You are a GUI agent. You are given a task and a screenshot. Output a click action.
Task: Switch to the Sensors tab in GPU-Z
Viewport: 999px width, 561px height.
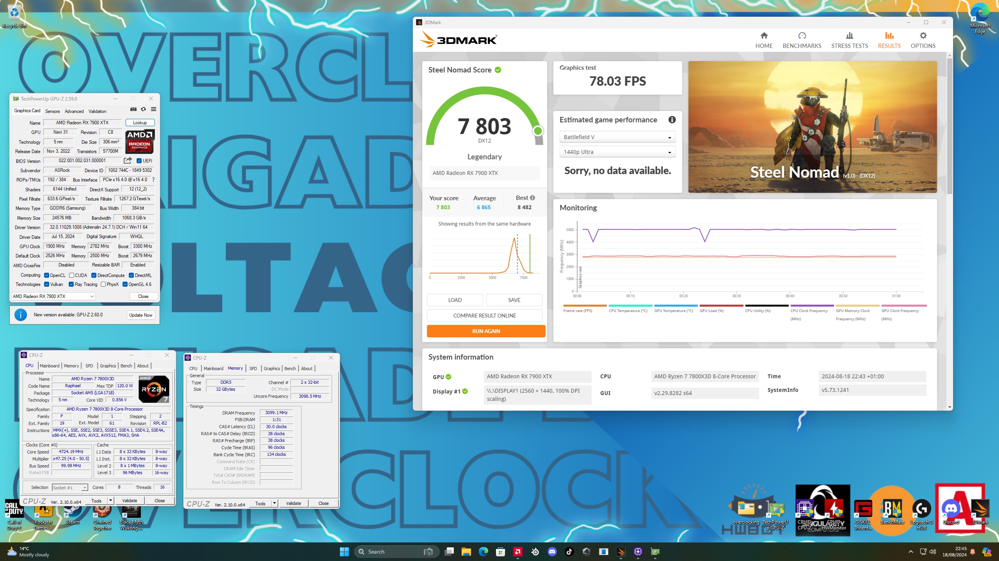point(52,111)
